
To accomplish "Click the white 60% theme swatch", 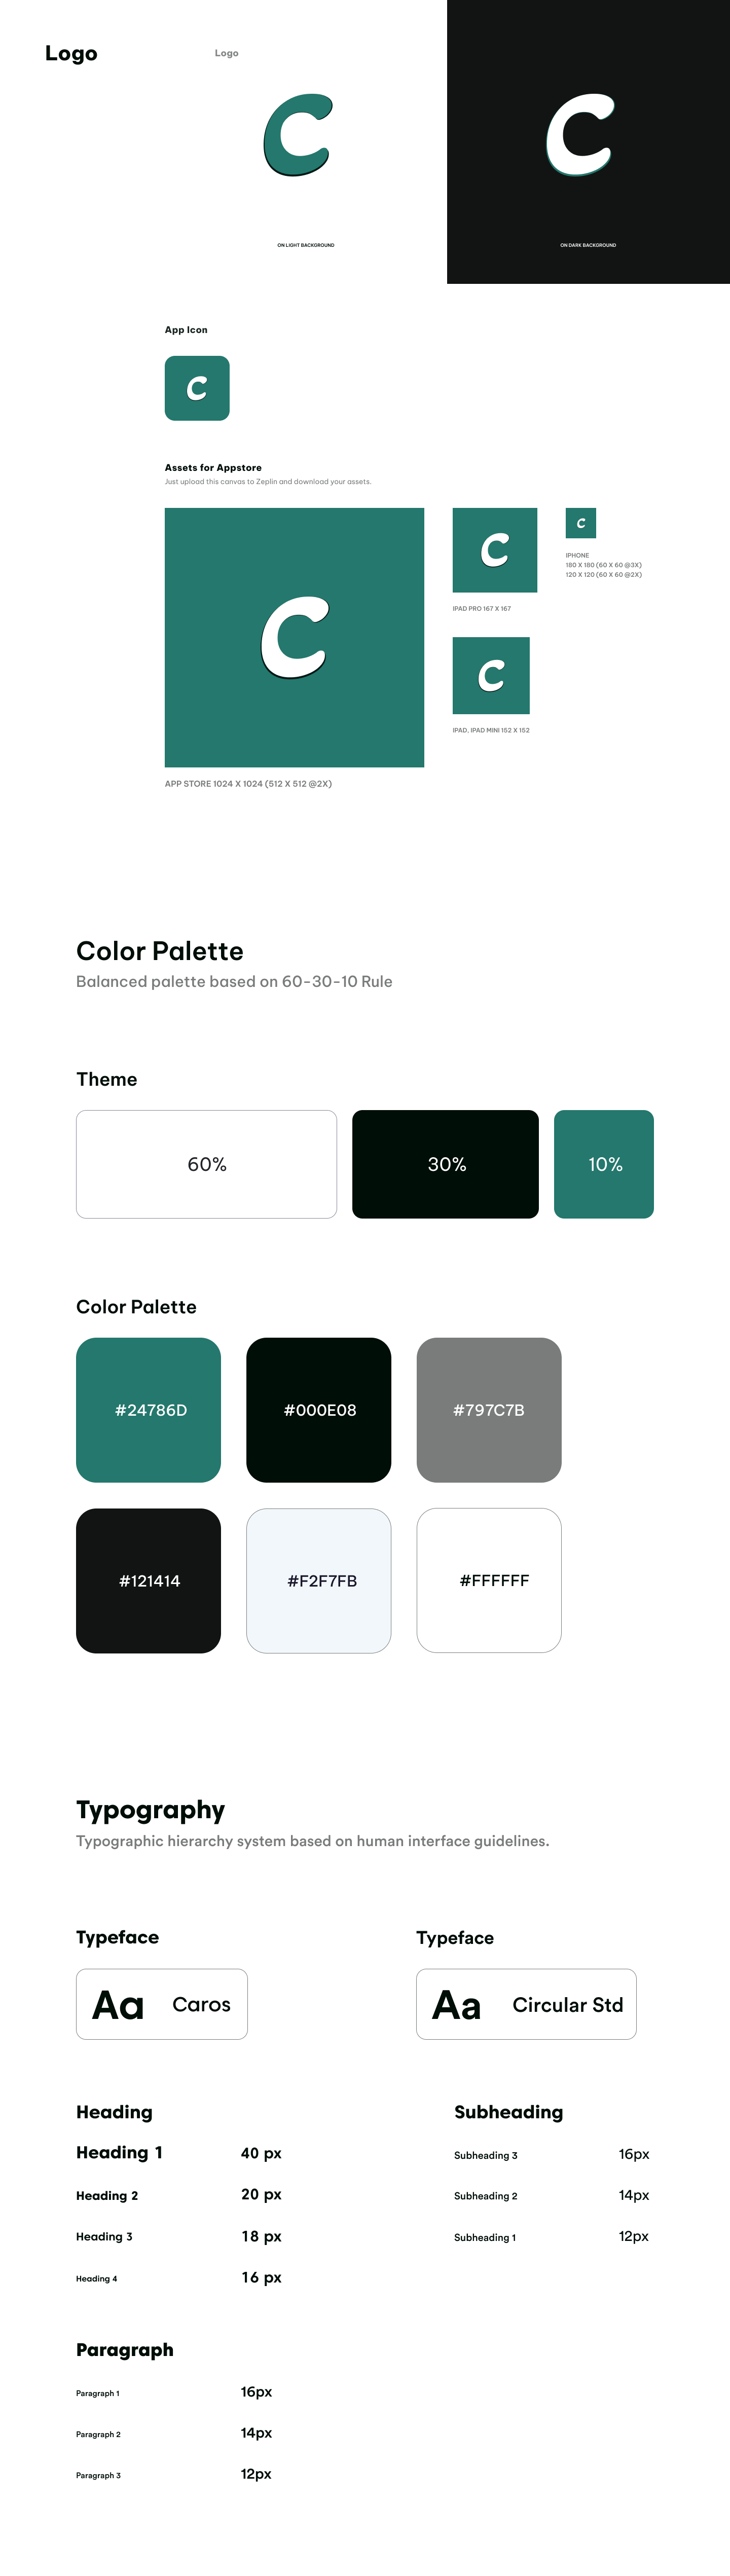I will click(x=206, y=1164).
